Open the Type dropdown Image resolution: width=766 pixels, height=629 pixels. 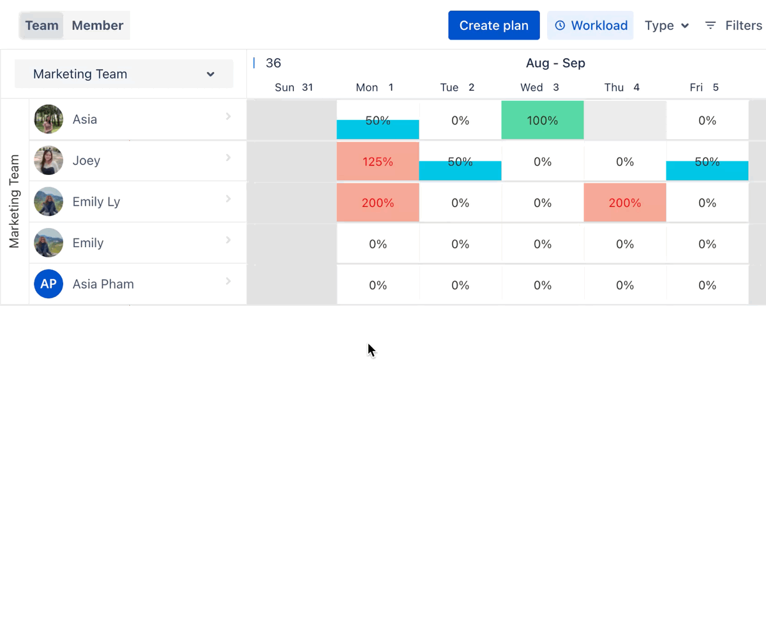click(666, 26)
